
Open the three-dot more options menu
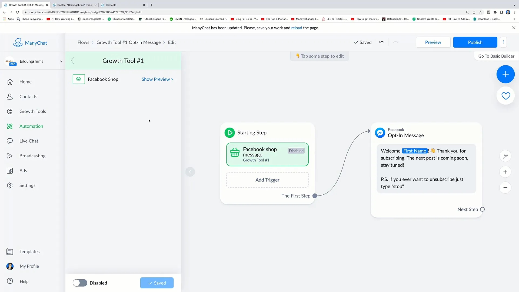503,42
